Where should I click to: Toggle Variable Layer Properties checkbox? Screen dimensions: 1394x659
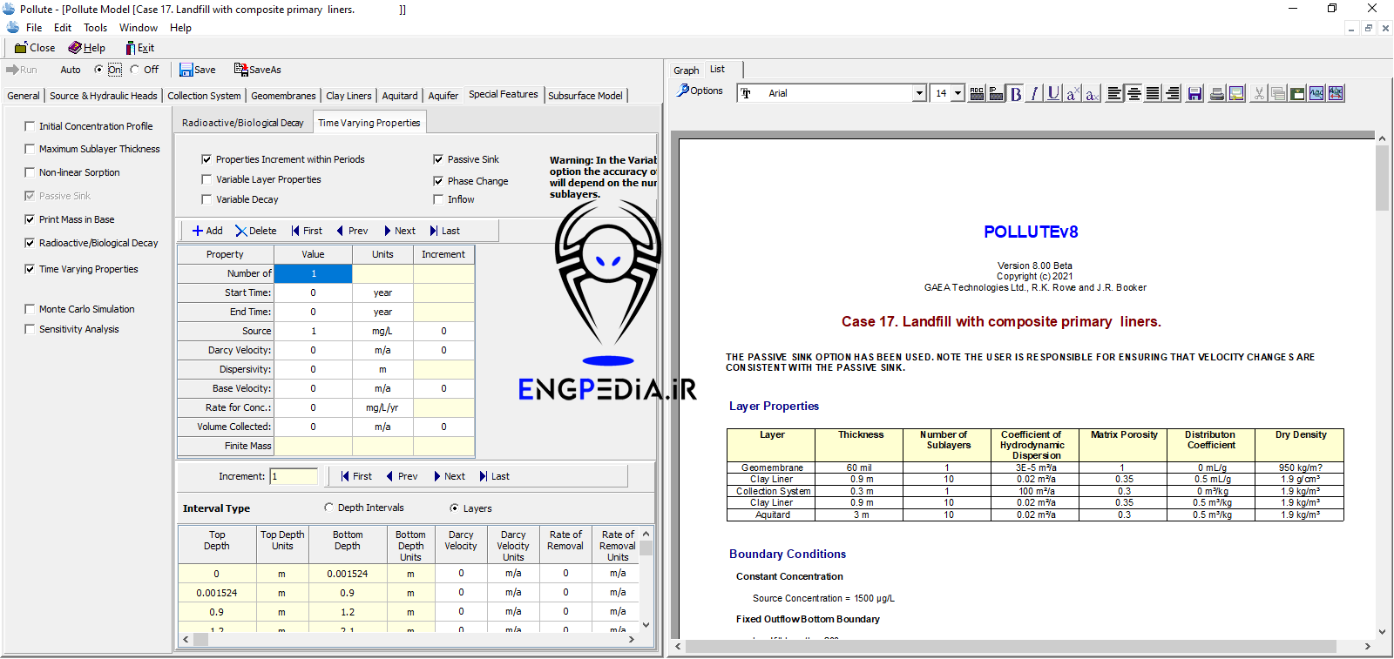click(x=206, y=179)
